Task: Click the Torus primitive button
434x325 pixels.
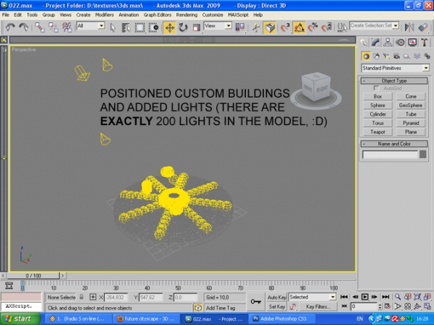Action: (378, 123)
